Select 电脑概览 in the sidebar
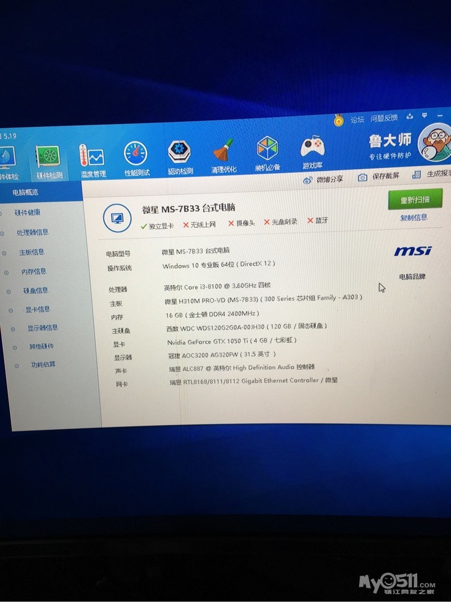This screenshot has height=602, width=451. (x=25, y=192)
